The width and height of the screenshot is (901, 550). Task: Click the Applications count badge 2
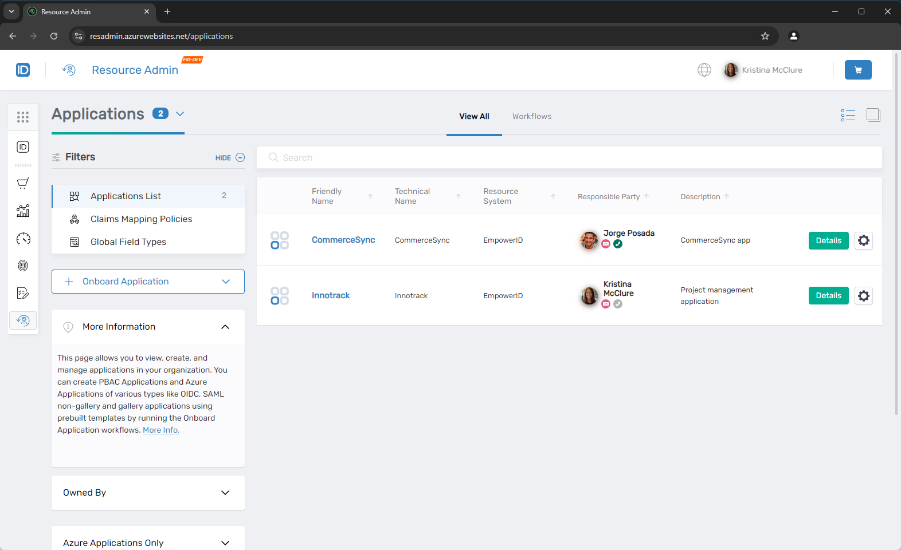(x=160, y=113)
